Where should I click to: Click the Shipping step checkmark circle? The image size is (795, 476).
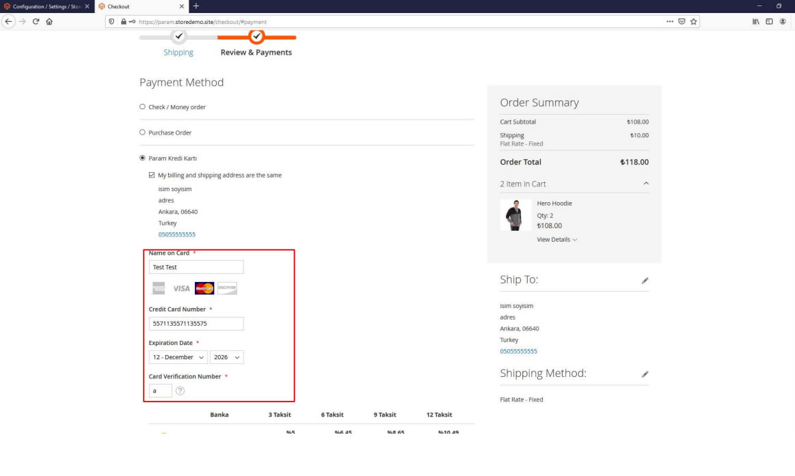coord(178,36)
